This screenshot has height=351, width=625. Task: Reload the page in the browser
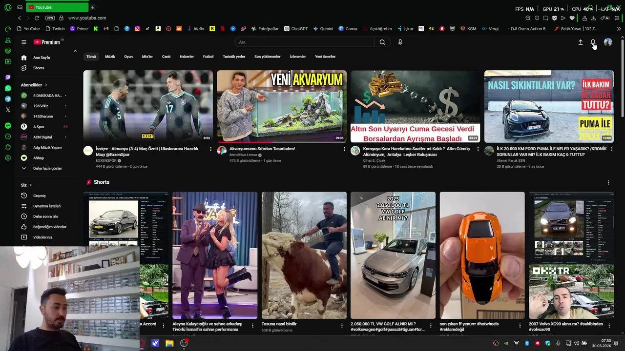[x=37, y=18]
